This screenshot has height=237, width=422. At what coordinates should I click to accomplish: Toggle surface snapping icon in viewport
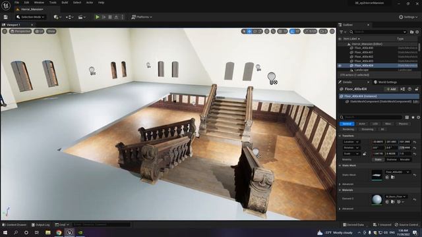click(x=273, y=32)
